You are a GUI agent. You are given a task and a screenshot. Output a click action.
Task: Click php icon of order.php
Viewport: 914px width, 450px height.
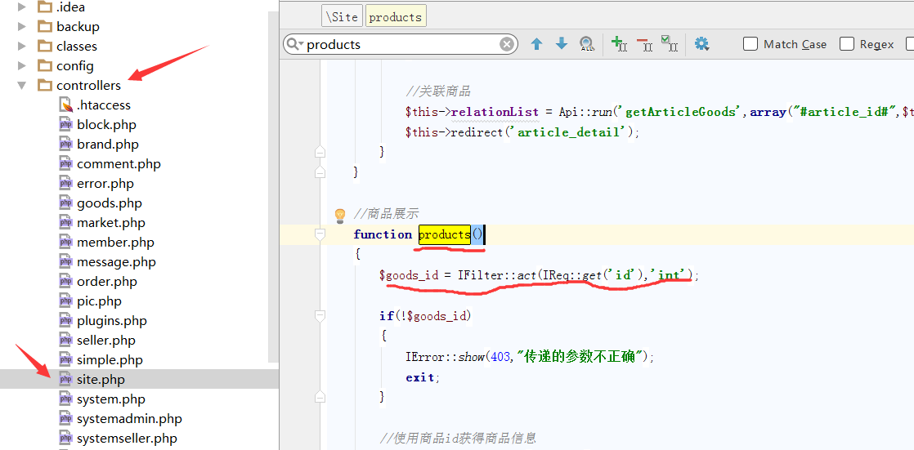click(66, 281)
